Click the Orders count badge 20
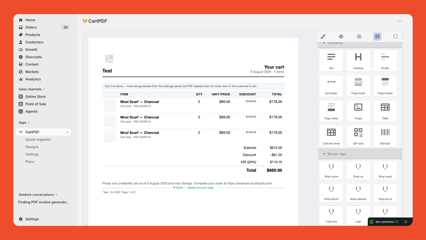 coord(65,27)
